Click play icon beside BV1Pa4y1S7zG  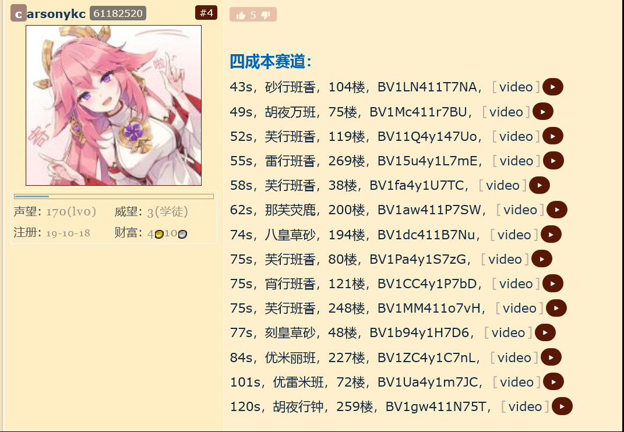coord(542,259)
